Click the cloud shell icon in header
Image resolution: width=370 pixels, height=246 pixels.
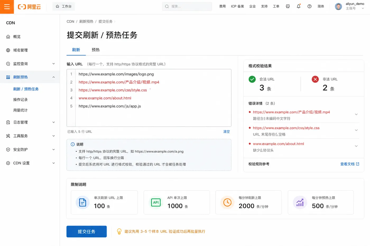tap(288, 6)
